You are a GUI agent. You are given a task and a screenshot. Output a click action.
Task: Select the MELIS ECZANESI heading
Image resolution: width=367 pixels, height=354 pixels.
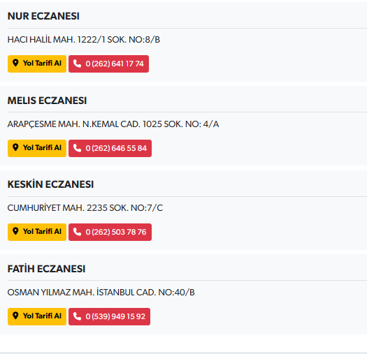[x=47, y=101]
